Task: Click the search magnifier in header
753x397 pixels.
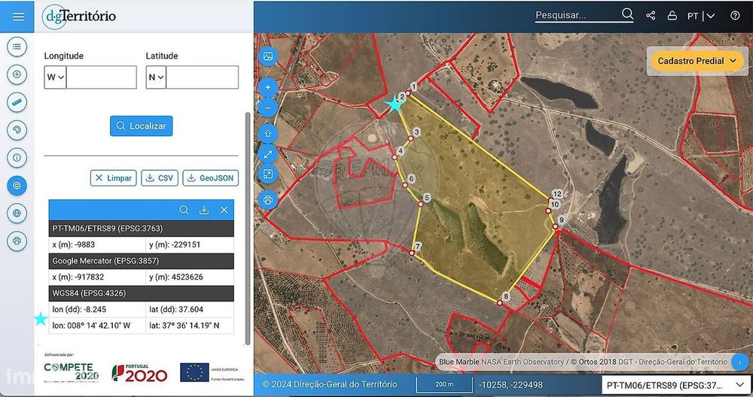Action: [627, 14]
